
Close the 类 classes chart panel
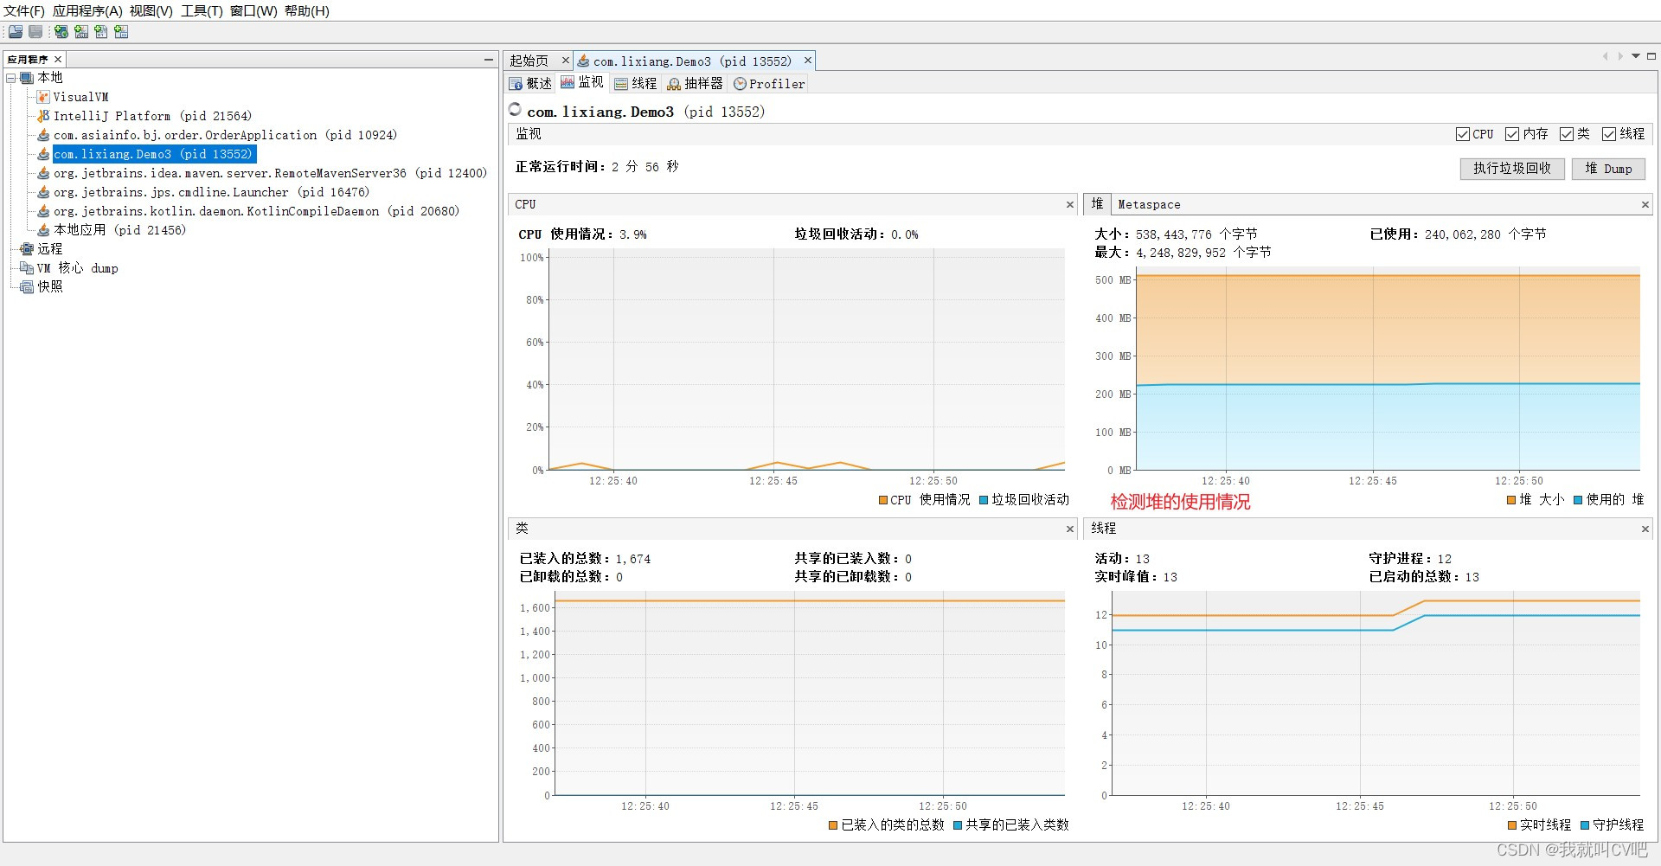pos(1070,529)
